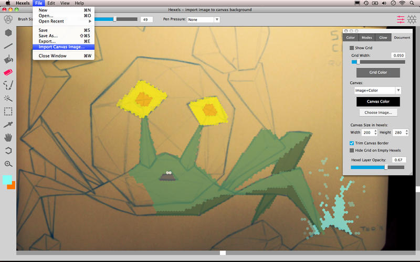This screenshot has width=420, height=262.
Task: Expand the Canvas Image+Color dropdown
Action: 378,90
